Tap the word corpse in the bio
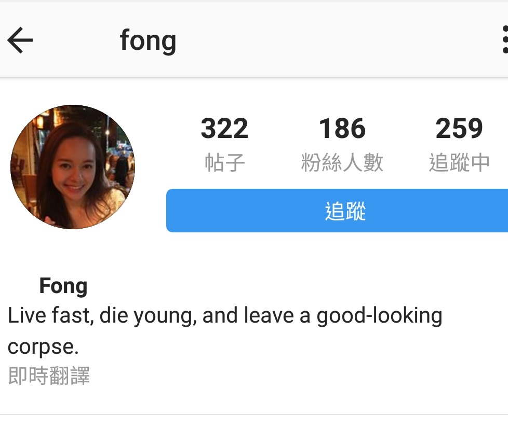508x431 pixels. coord(43,346)
